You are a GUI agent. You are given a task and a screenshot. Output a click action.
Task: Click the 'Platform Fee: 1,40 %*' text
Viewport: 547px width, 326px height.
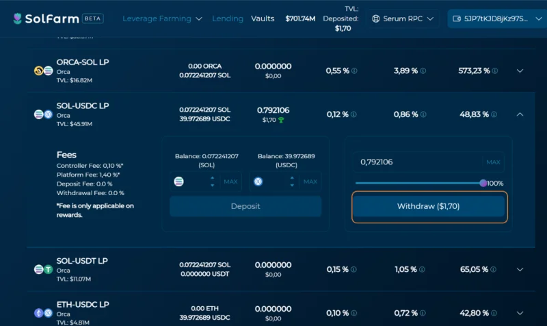pos(88,175)
